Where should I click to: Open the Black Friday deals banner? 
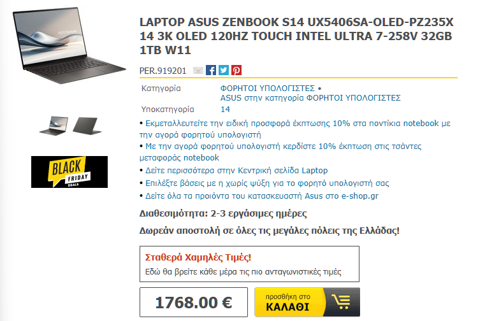point(69,172)
